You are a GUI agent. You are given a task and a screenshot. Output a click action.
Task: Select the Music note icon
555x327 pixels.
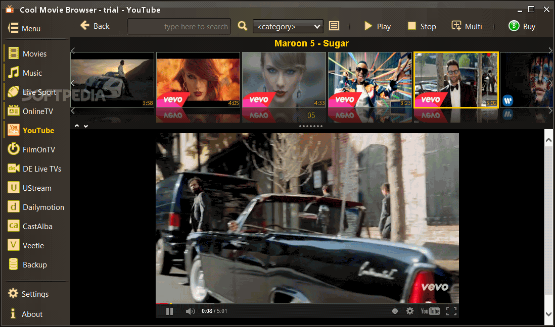pos(14,73)
